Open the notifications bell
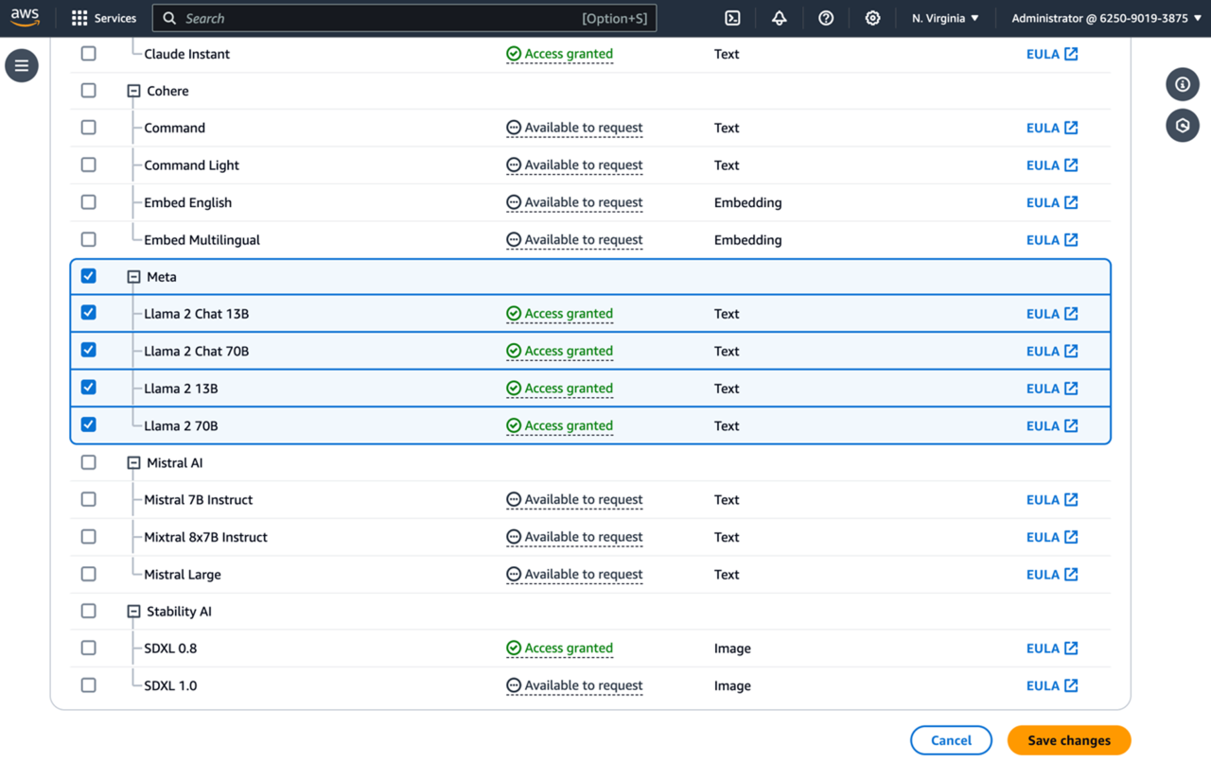This screenshot has height=761, width=1211. (779, 18)
